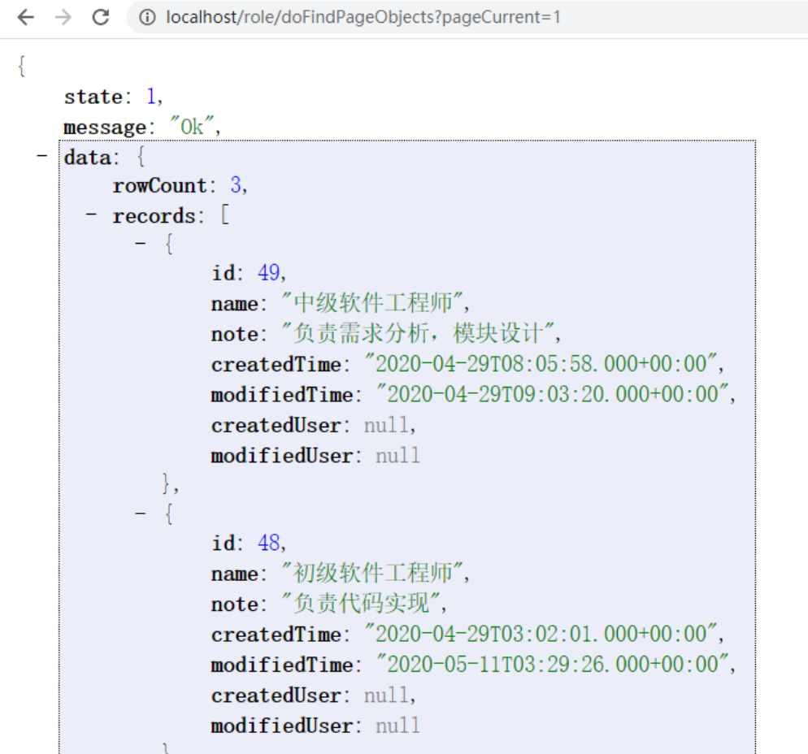Select createdTime value 2020-04-29T03:02:01

(x=541, y=634)
